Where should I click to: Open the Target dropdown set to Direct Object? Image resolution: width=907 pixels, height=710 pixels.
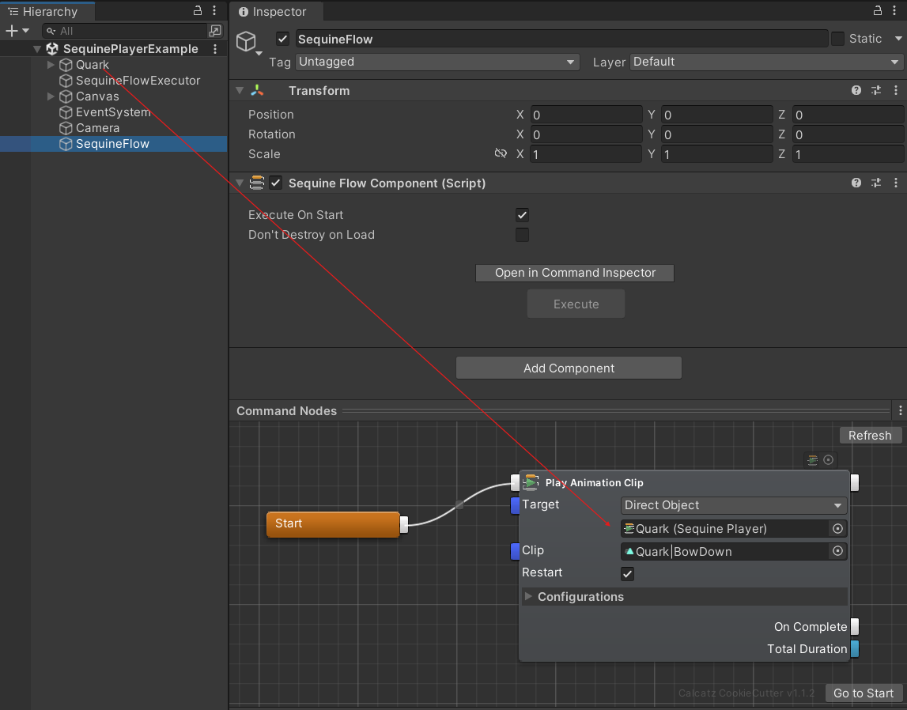click(734, 505)
